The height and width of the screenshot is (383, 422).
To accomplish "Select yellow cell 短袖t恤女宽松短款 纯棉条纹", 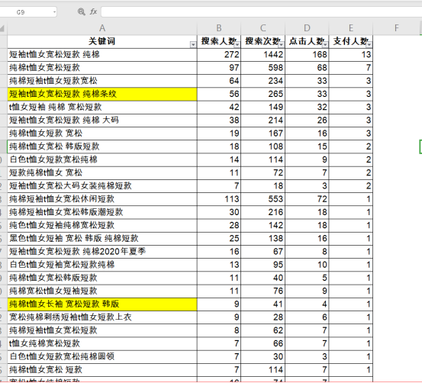I will pos(102,94).
